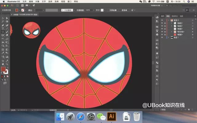
Task: Click the Stroke swatch in toolbar
Action: [6, 72]
